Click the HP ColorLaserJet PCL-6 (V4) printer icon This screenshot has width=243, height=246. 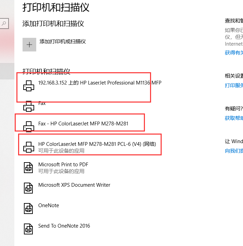(29, 147)
